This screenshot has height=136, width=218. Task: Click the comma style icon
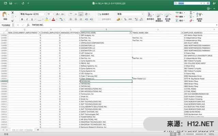tap(130, 19)
